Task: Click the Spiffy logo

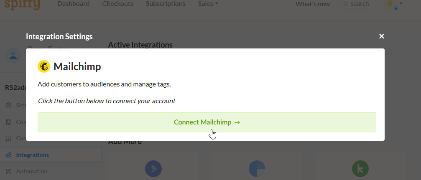Action: [22, 5]
